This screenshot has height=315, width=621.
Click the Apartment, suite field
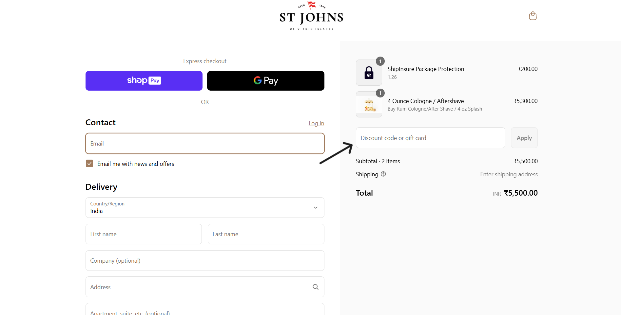205,311
